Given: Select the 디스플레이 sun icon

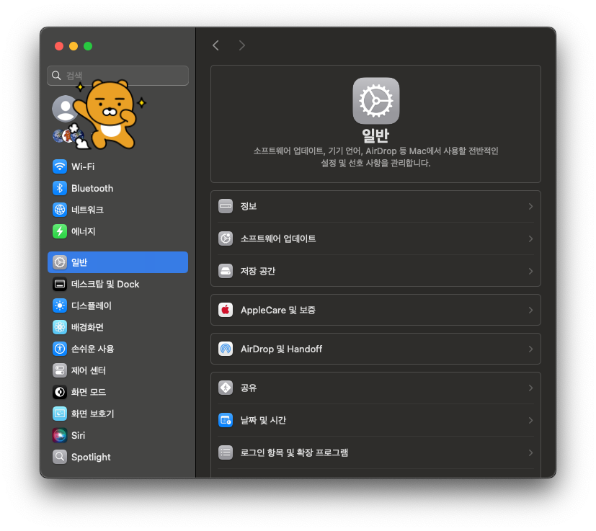Looking at the screenshot, I should (x=60, y=305).
